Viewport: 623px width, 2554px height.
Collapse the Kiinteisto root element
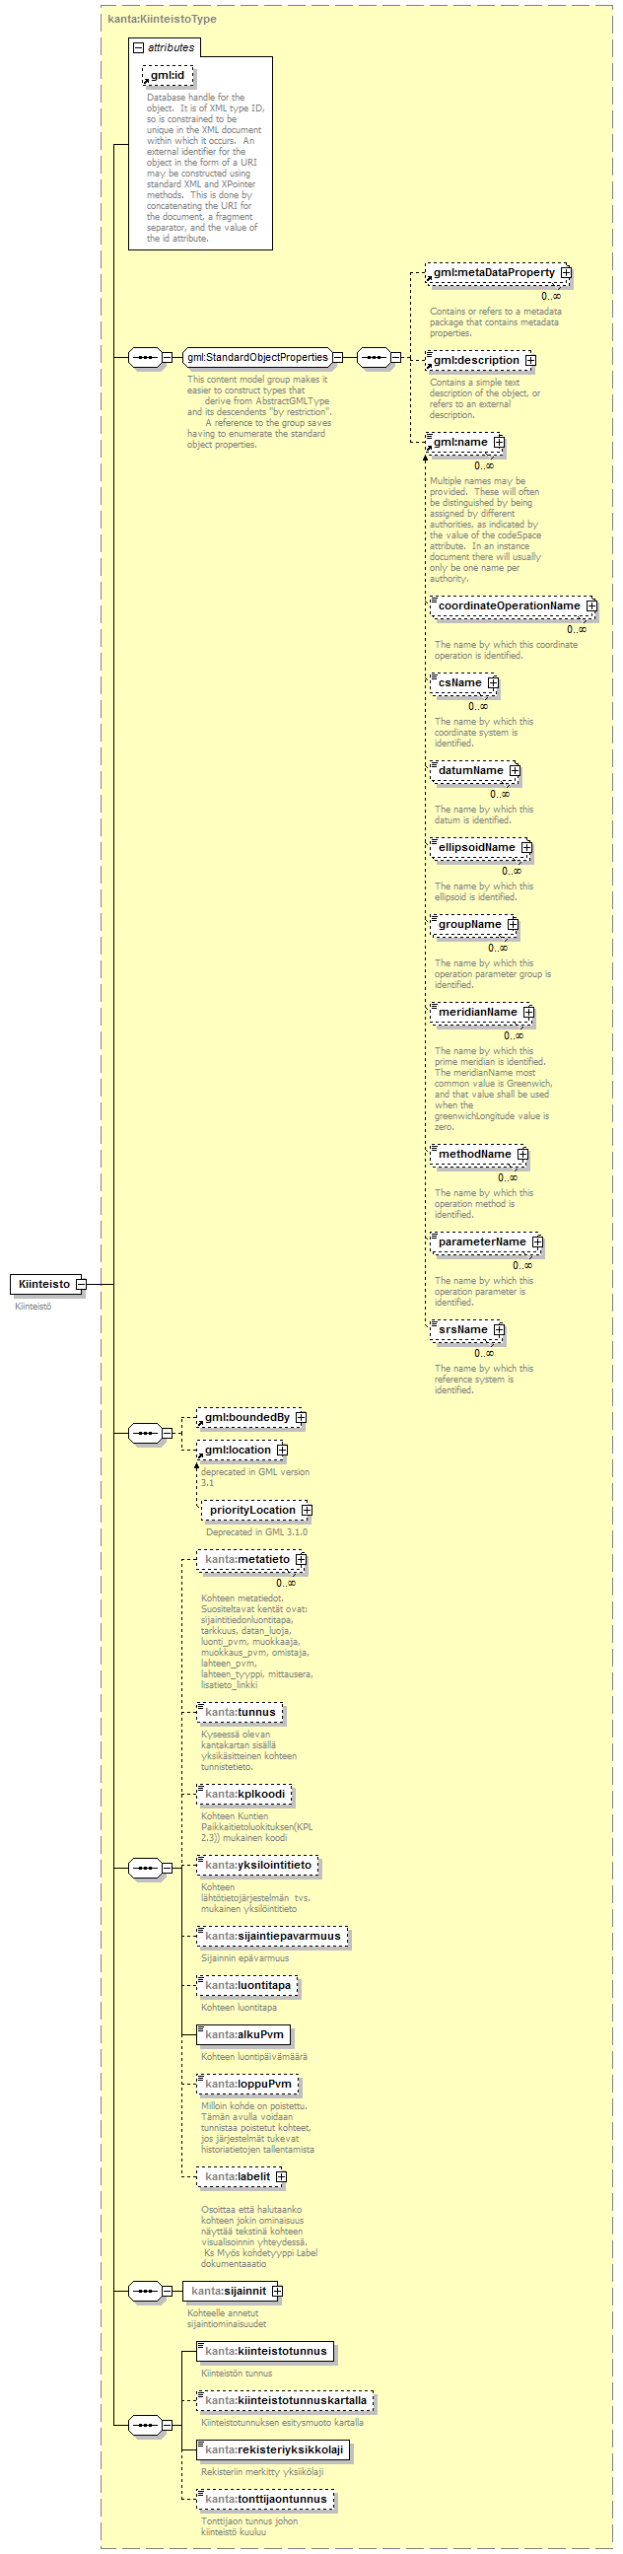[x=81, y=1284]
